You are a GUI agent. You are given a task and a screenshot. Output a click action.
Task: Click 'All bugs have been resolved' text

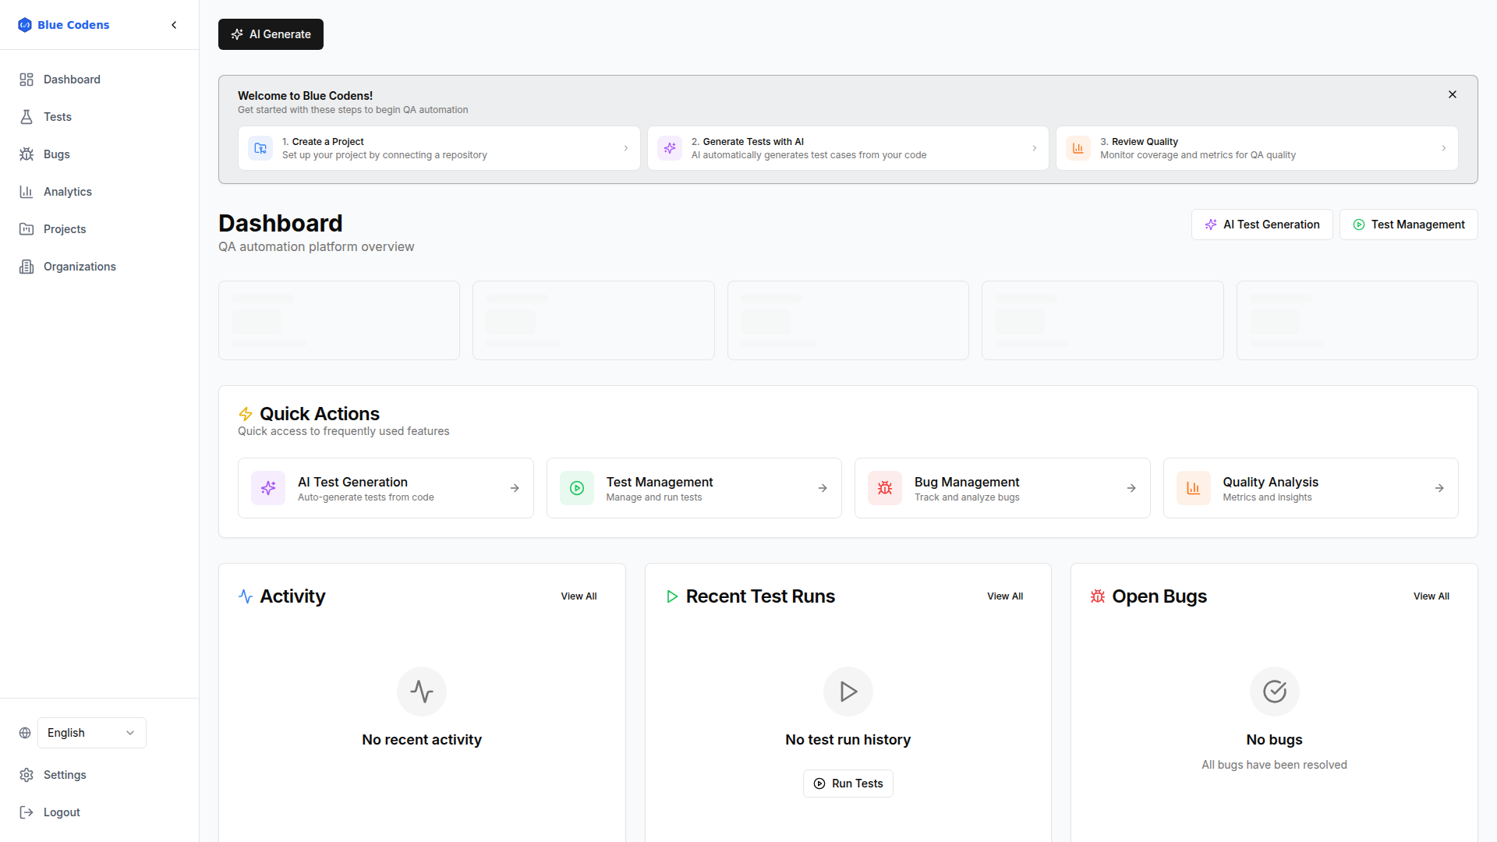[1274, 765]
